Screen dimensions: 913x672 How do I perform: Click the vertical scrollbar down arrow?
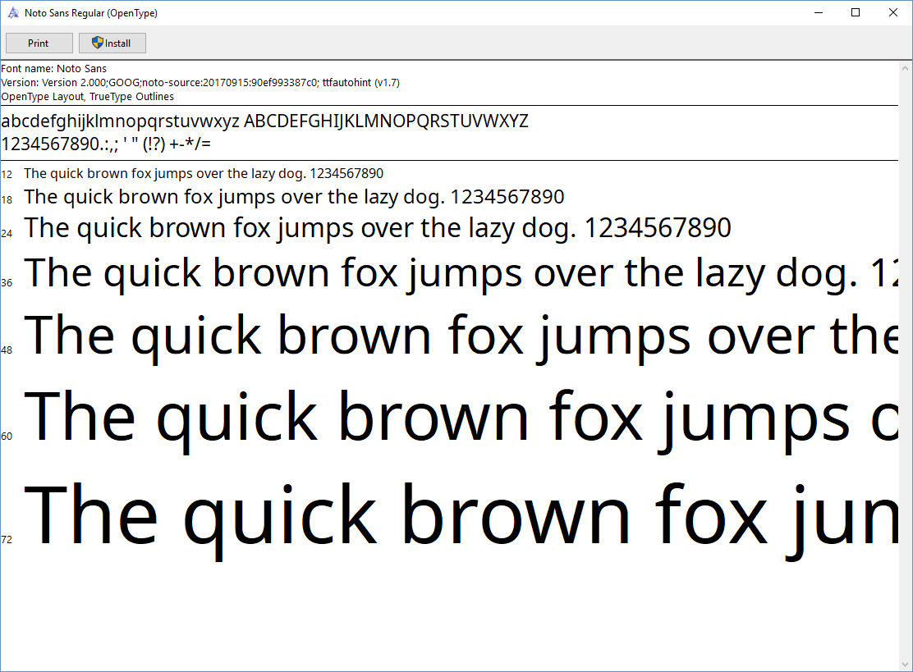click(x=906, y=664)
